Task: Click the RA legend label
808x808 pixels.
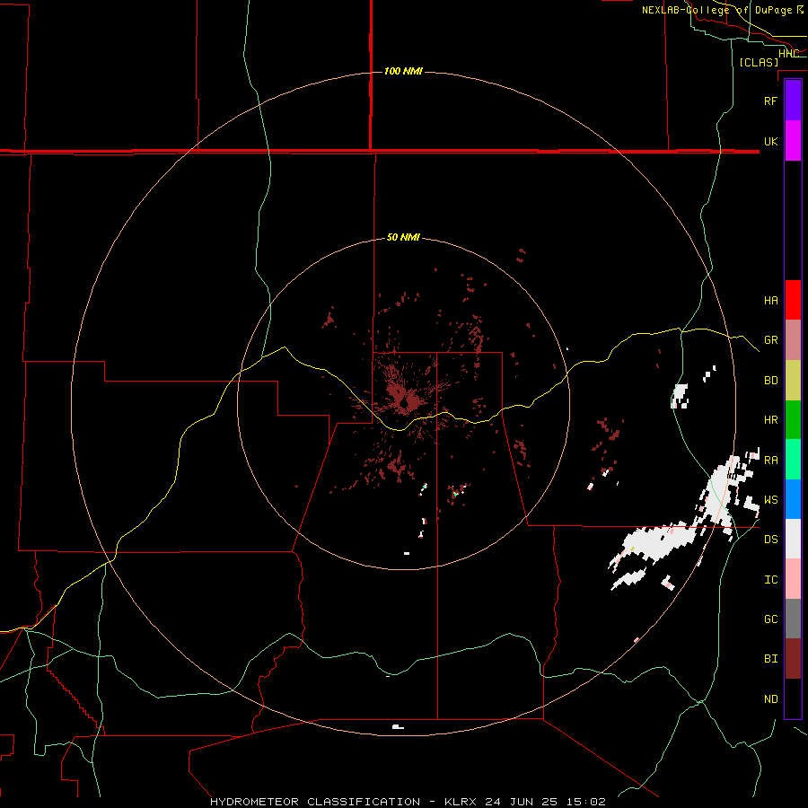Action: (x=770, y=460)
